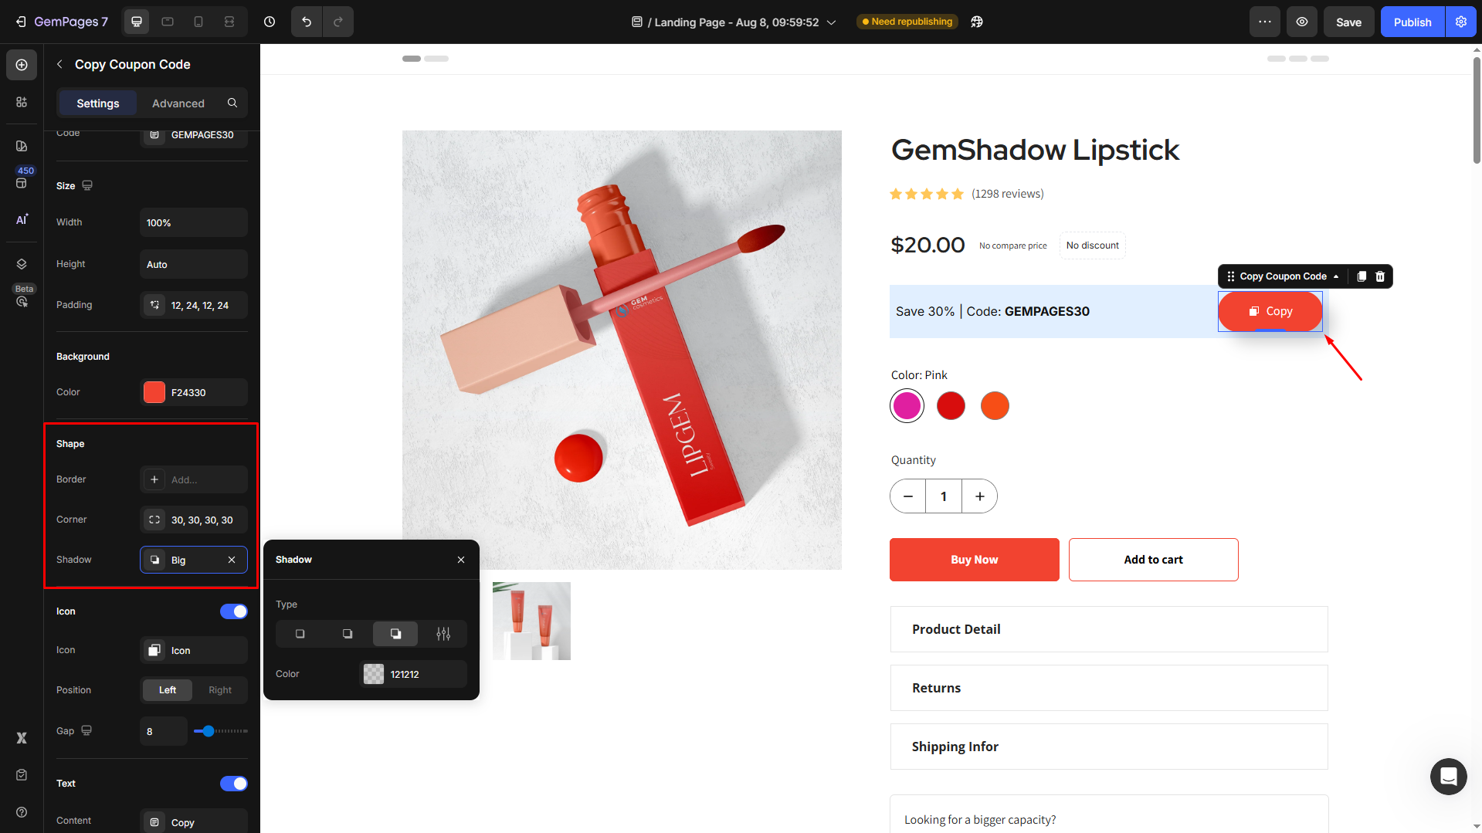Image resolution: width=1482 pixels, height=833 pixels.
Task: Expand the page title dropdown
Action: click(832, 22)
